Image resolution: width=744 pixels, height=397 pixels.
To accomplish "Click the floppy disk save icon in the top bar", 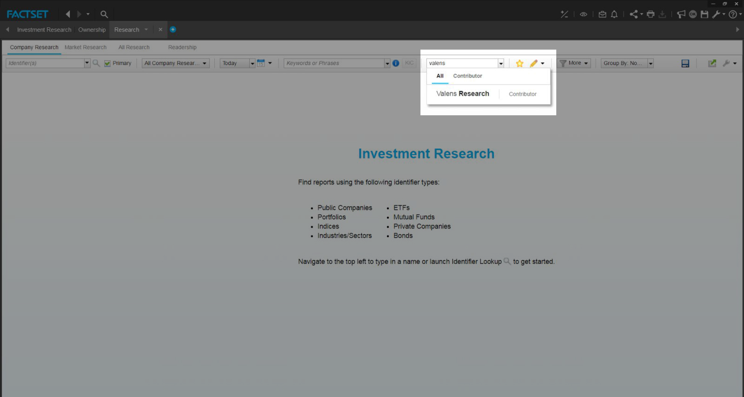I will coord(704,14).
